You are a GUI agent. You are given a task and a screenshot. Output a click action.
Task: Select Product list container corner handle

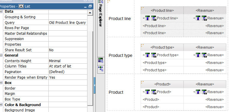(x=142, y=82)
